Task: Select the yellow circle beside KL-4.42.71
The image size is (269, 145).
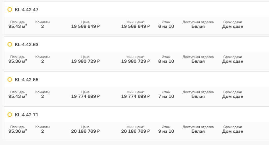Action: tap(10, 115)
